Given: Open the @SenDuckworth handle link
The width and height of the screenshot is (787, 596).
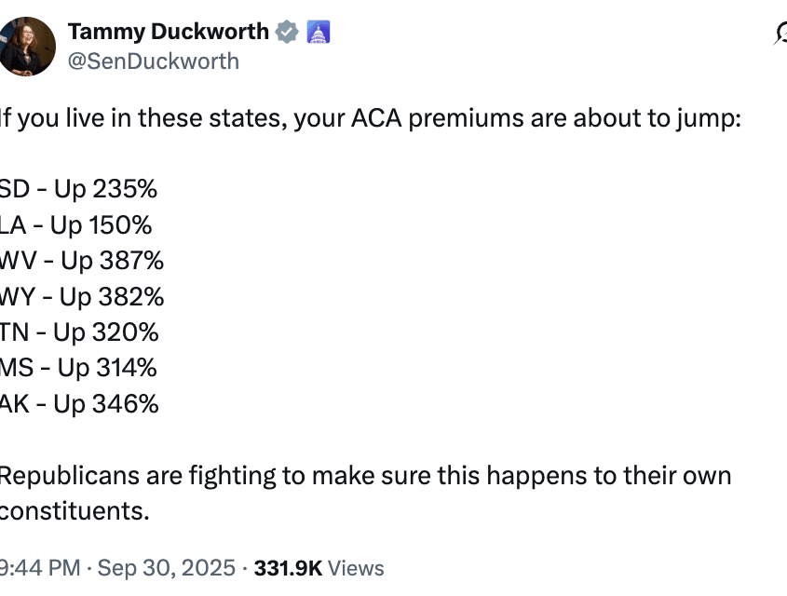Looking at the screenshot, I should pyautogui.click(x=154, y=61).
